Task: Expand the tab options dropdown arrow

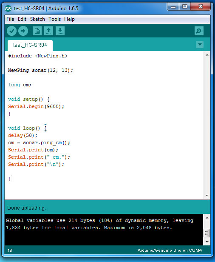Action: click(200, 44)
